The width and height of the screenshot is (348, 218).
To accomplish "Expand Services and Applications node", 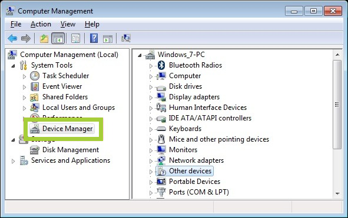I will [x=14, y=161].
